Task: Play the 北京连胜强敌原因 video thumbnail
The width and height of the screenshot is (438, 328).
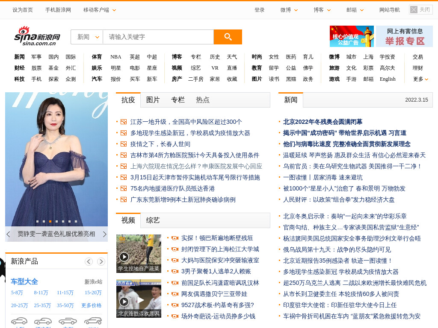Action: pyautogui.click(x=139, y=299)
